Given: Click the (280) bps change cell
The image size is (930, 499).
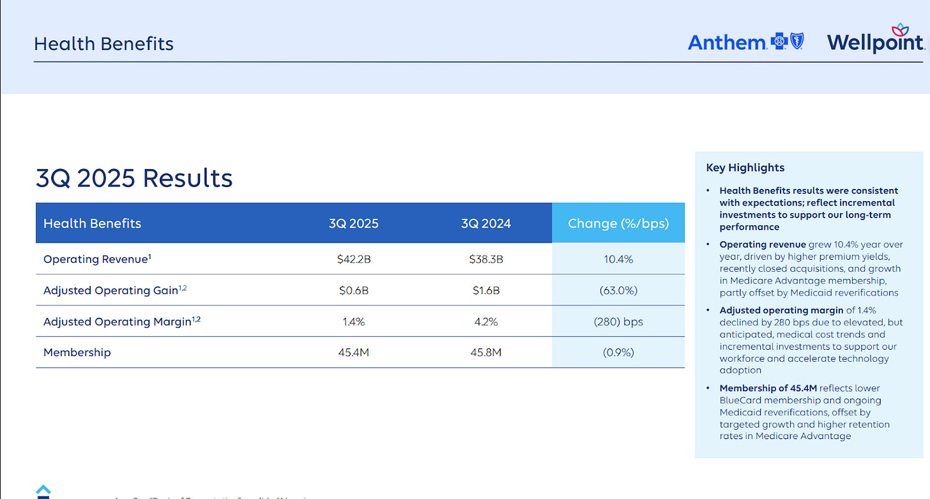Looking at the screenshot, I should tap(618, 322).
